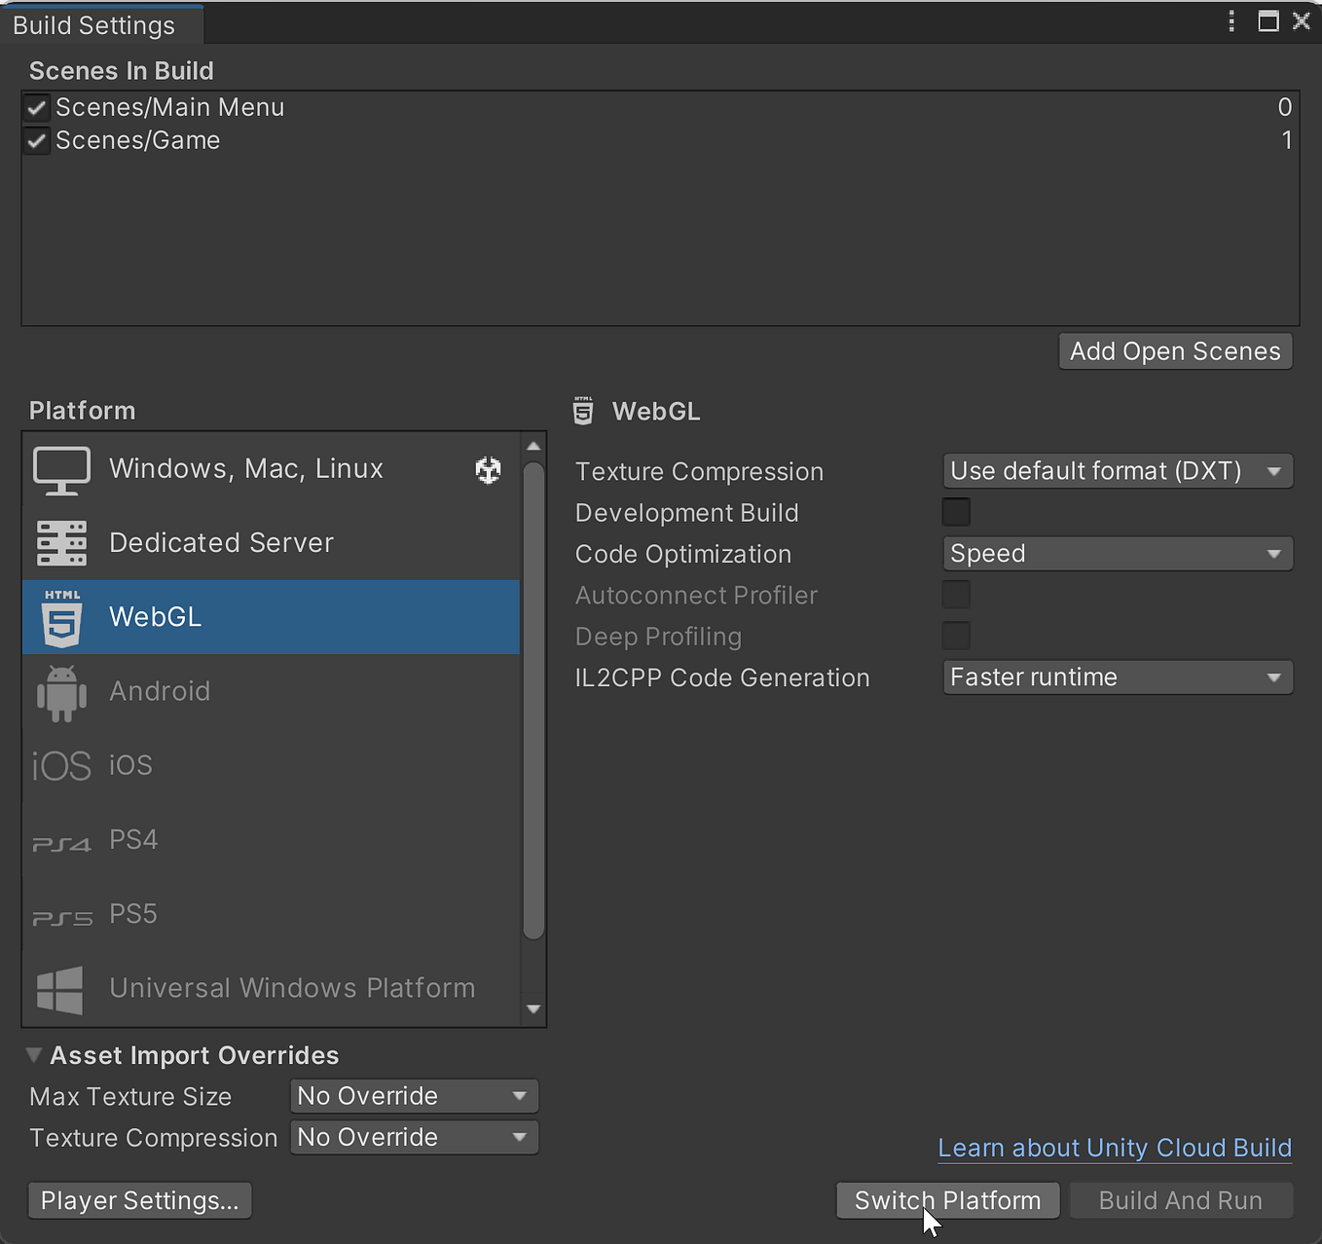Click the Unity logo beside Windows, Mac, Linux
The image size is (1322, 1244).
[488, 470]
